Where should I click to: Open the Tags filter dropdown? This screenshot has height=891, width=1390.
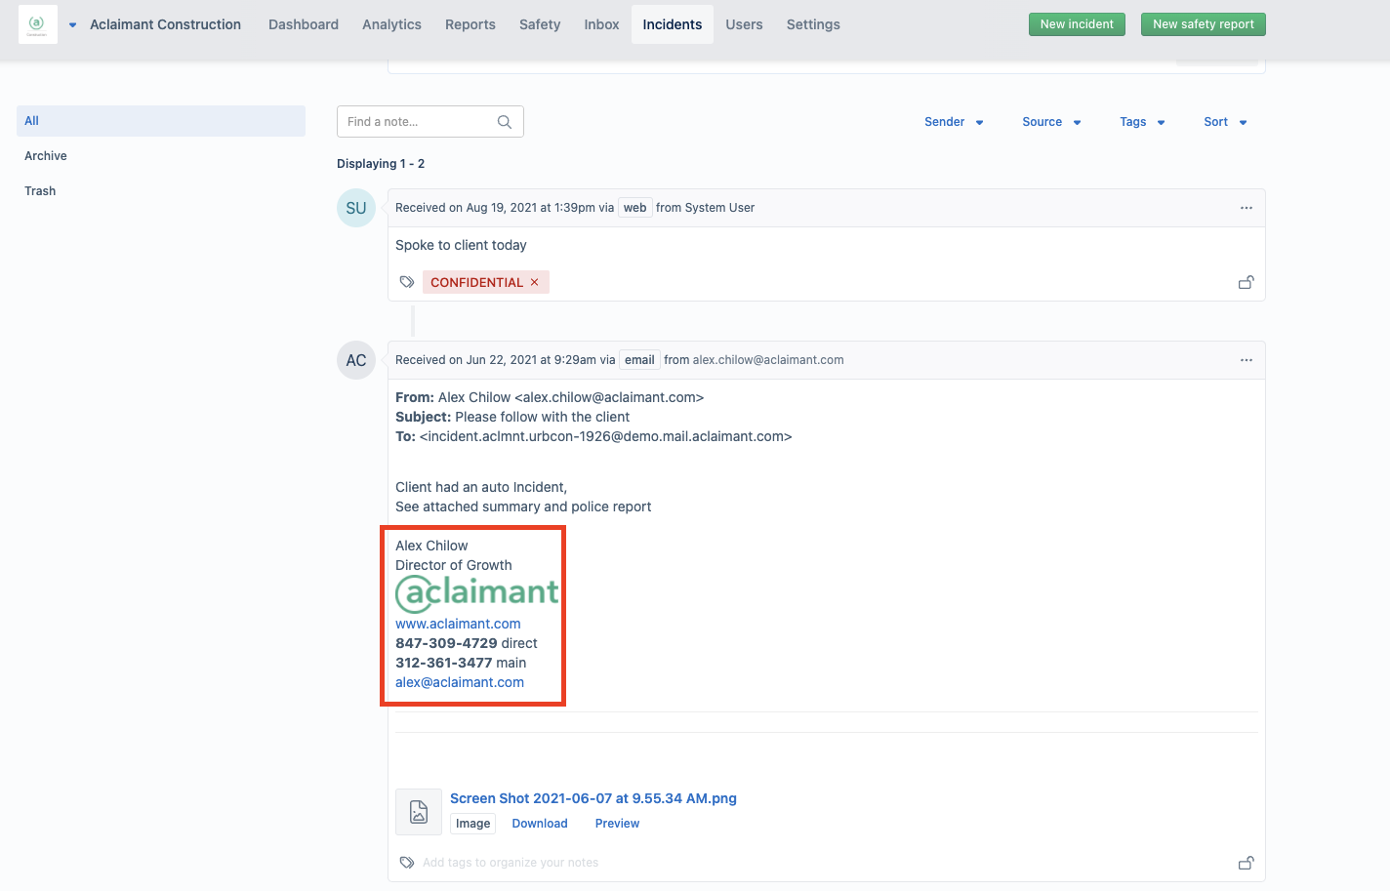click(x=1142, y=122)
